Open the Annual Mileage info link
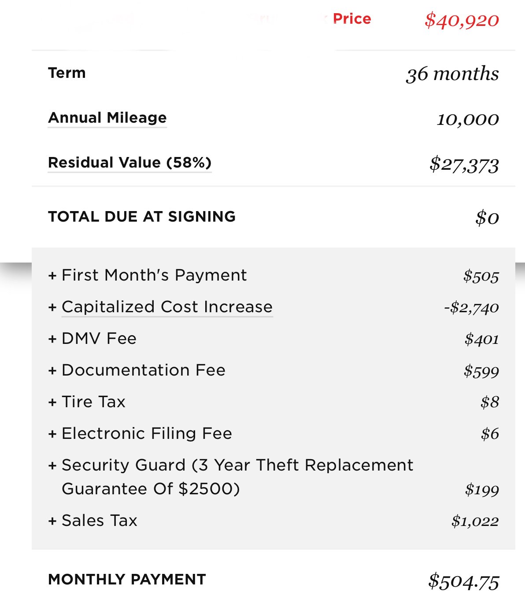This screenshot has width=525, height=606. click(x=107, y=118)
